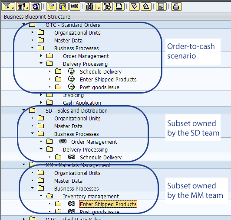This screenshot has height=220, width=231.
Task: Click link icon beside SD Order Management
Action: point(63,141)
